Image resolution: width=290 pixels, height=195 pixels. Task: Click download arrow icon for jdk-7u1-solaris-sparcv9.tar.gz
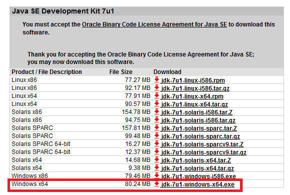tap(156, 151)
